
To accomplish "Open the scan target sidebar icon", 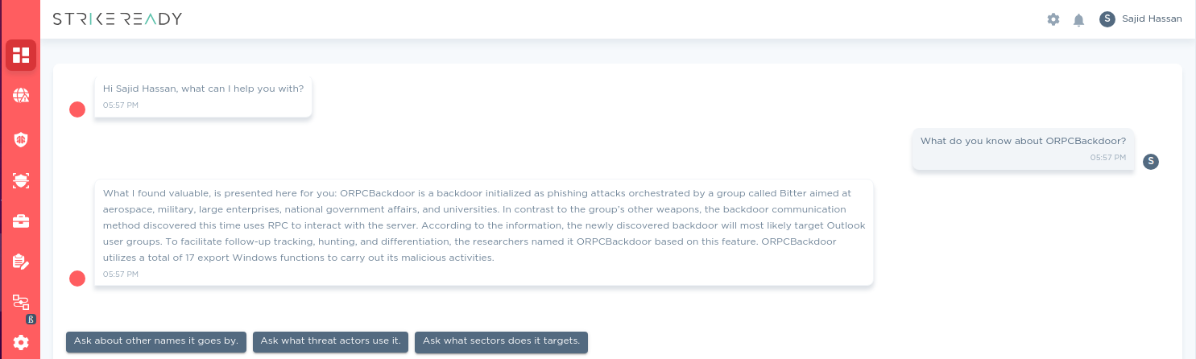I will pyautogui.click(x=21, y=180).
